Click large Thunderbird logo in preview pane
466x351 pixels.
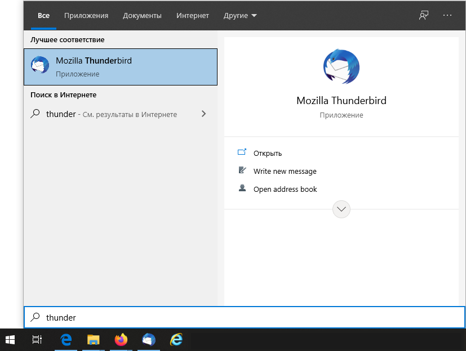tap(341, 67)
